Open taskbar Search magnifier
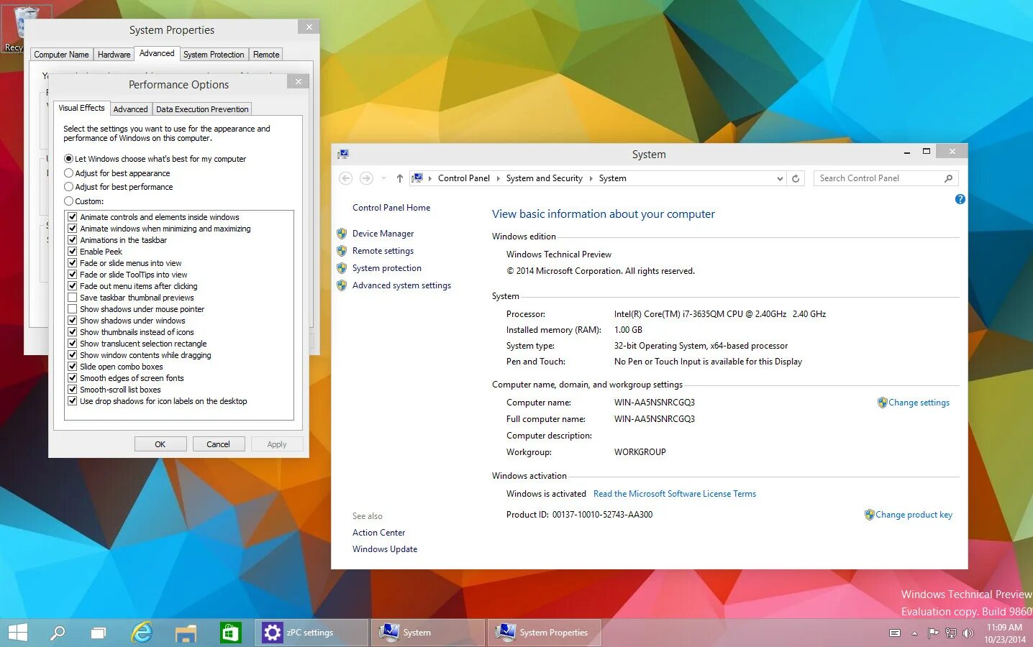Screen dimensions: 1033x647 [x=58, y=633]
